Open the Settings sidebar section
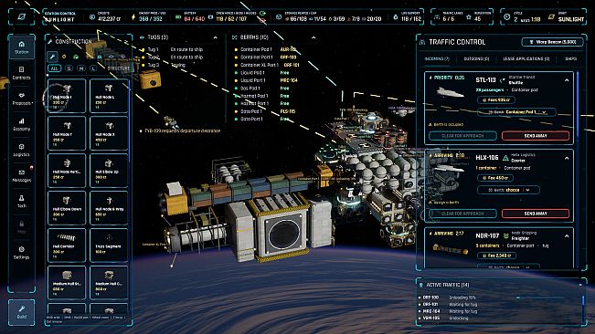The image size is (595, 334). click(21, 253)
